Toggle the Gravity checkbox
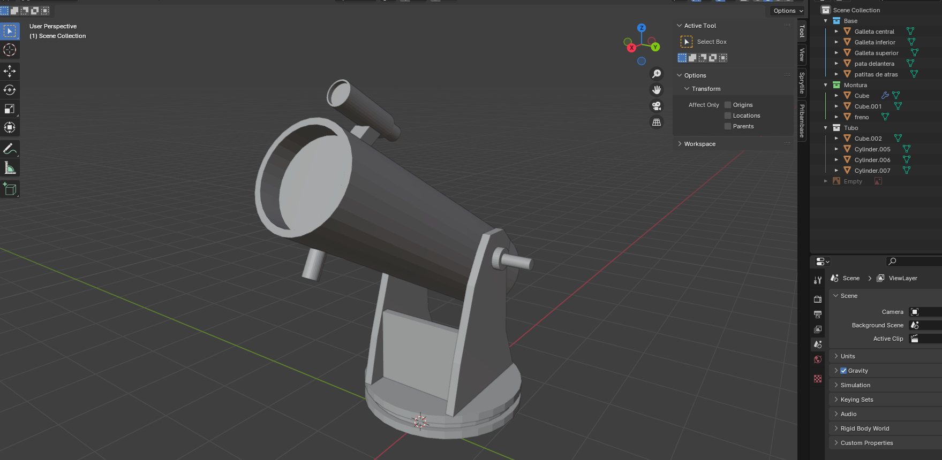 coord(843,371)
